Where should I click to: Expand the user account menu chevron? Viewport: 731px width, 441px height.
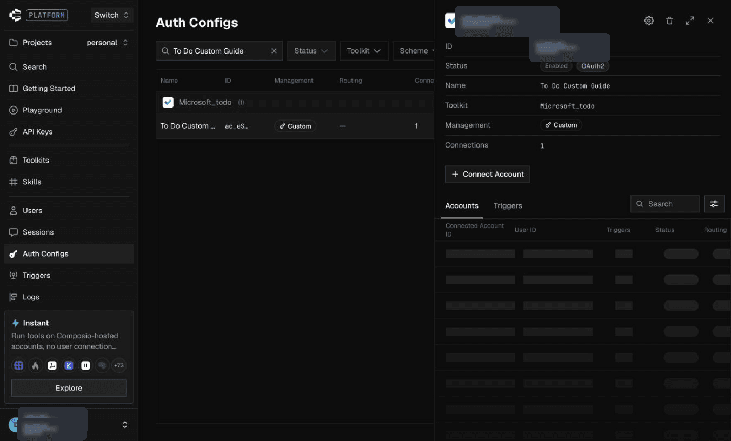click(125, 425)
